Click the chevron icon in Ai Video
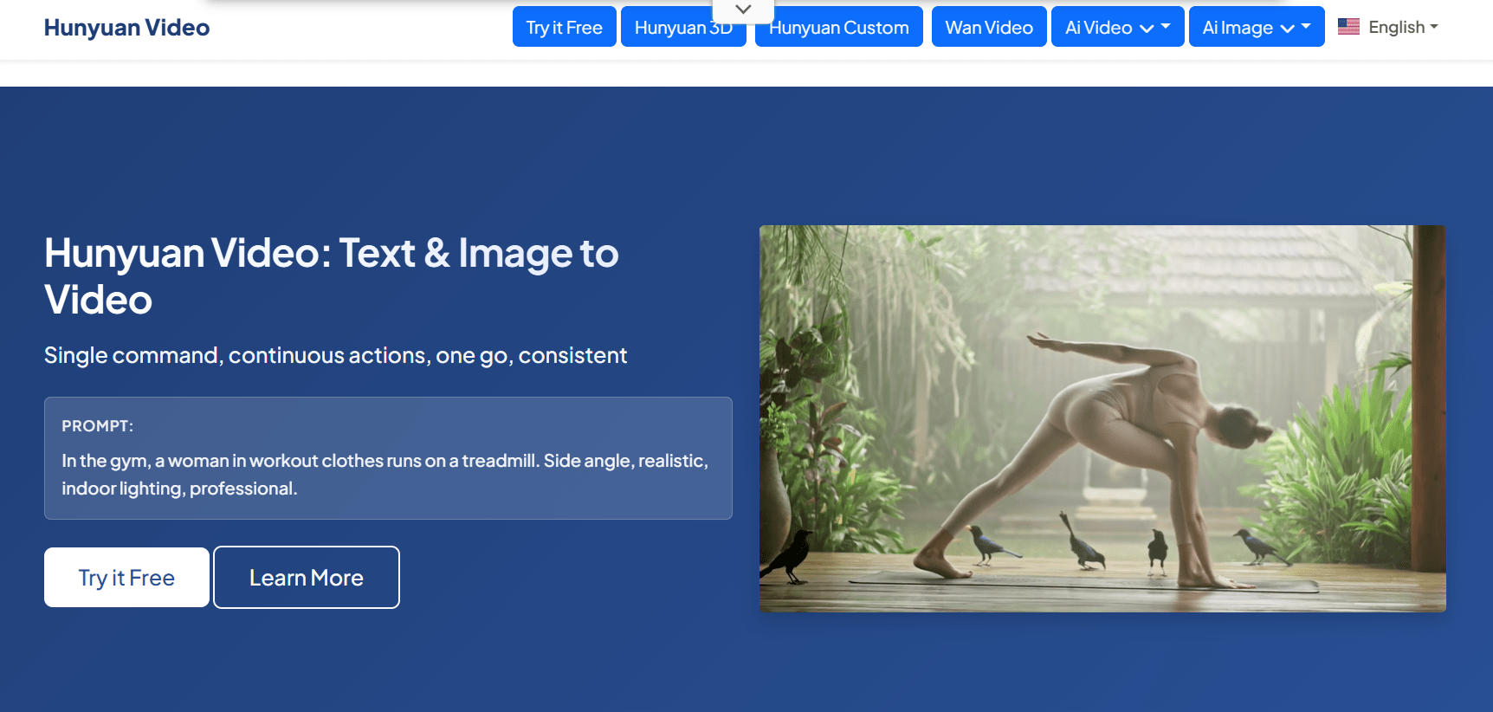This screenshot has height=712, width=1493. (1147, 29)
